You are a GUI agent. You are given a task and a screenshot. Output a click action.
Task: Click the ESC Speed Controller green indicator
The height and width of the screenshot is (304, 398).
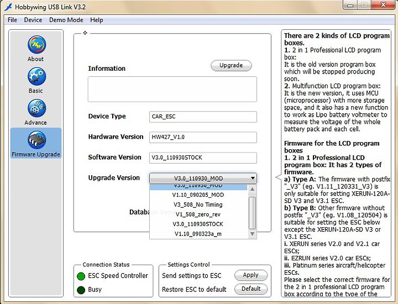[81, 276]
